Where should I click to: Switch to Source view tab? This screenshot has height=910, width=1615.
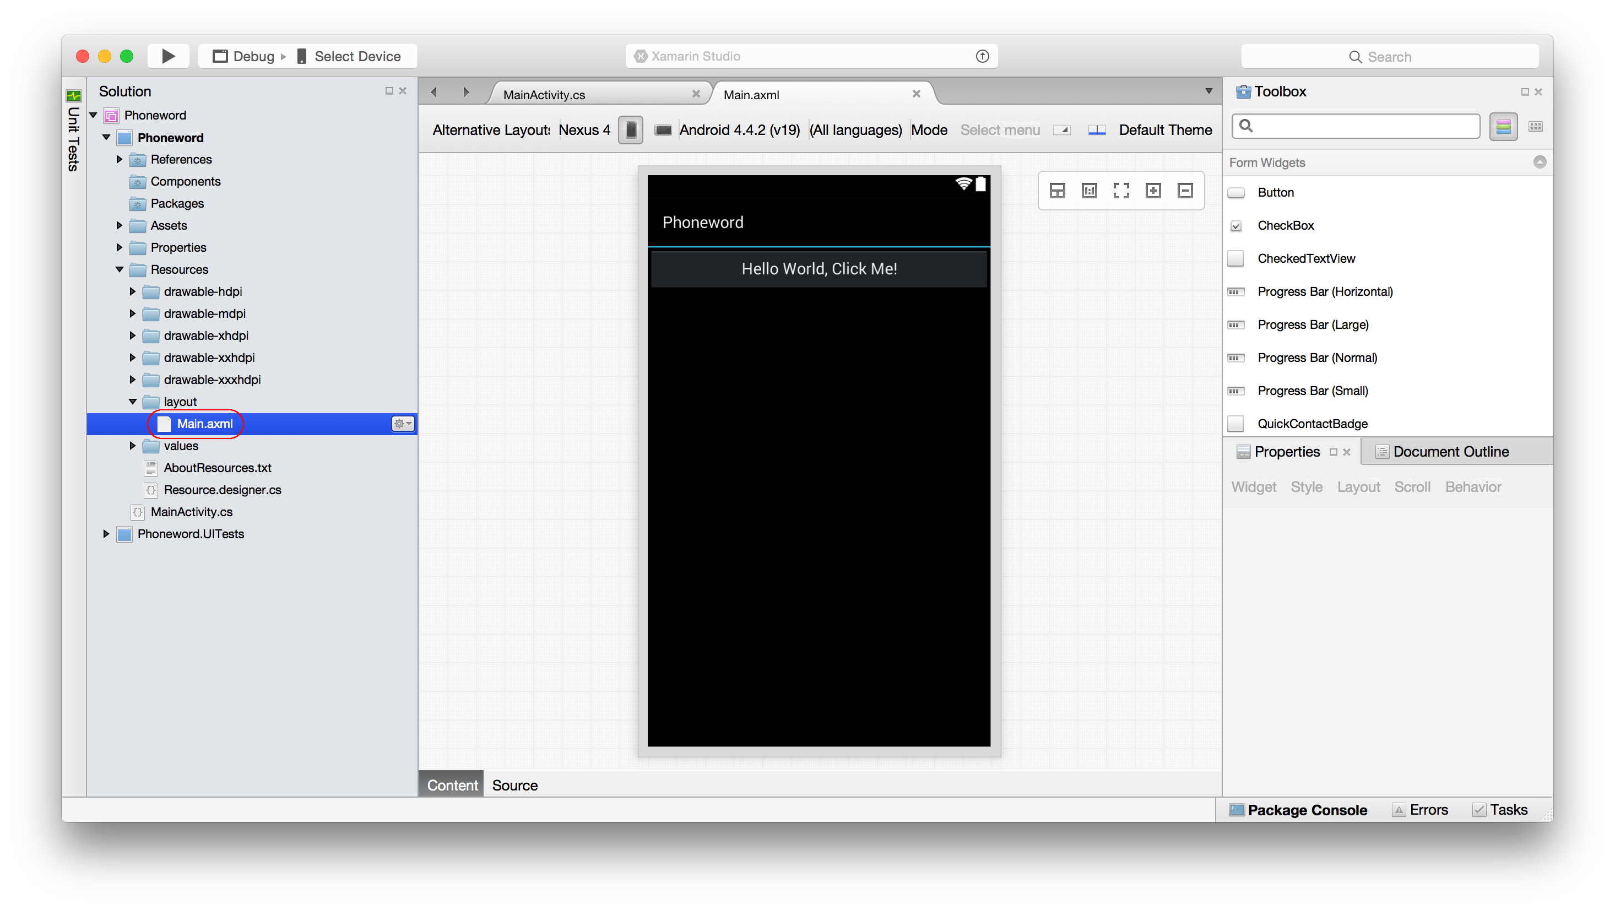pos(514,785)
